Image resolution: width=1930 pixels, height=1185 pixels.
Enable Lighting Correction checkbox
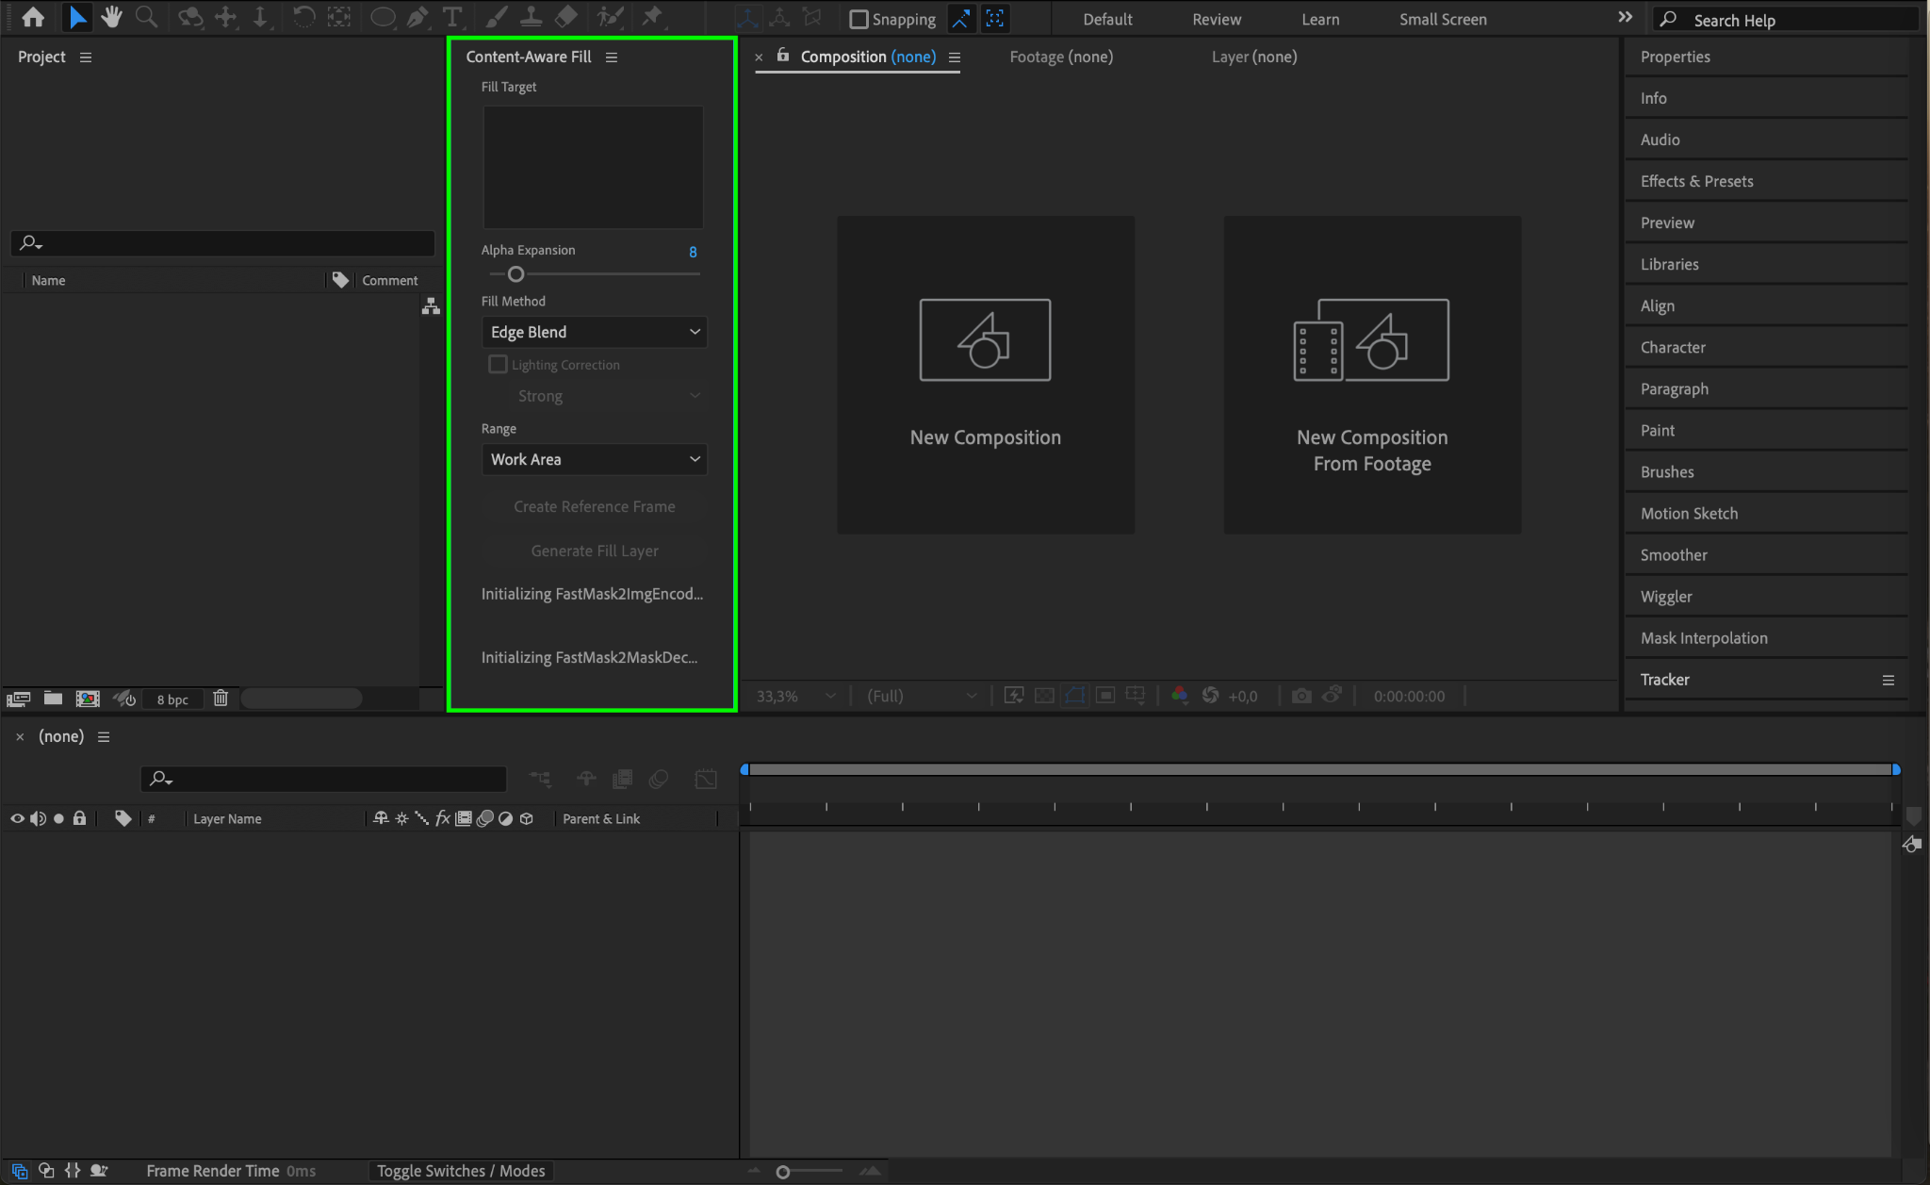coord(498,364)
